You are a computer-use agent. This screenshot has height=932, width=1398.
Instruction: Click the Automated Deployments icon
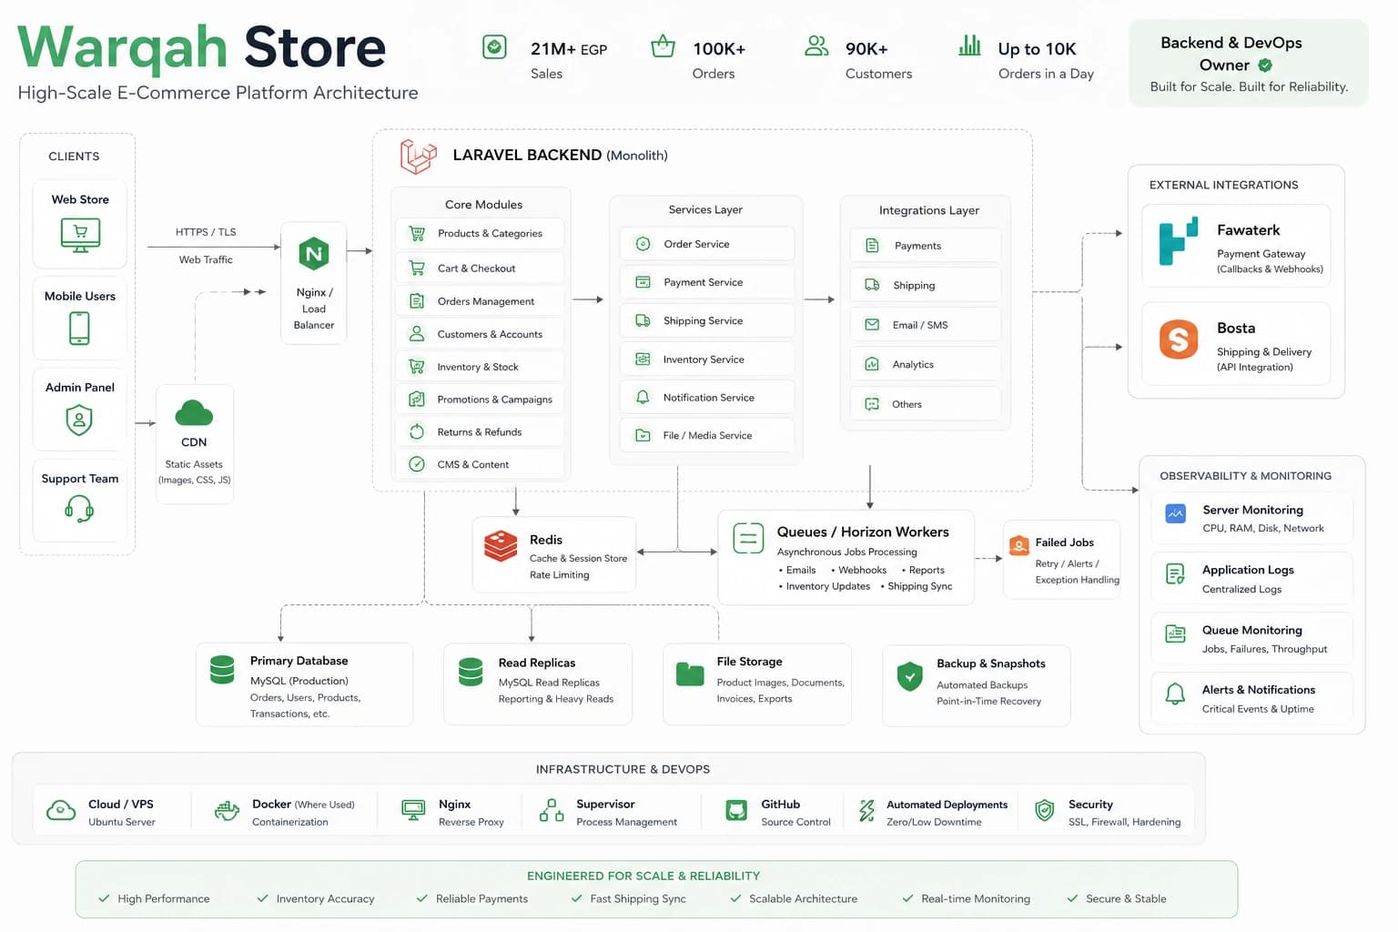pyautogui.click(x=866, y=810)
